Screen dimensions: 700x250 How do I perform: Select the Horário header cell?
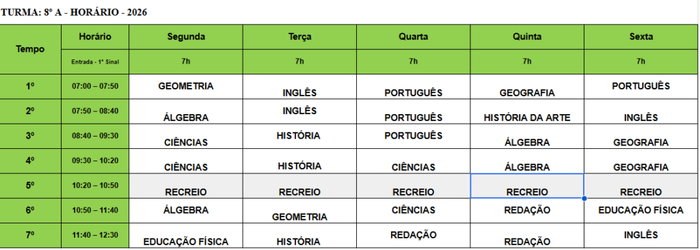pos(95,37)
